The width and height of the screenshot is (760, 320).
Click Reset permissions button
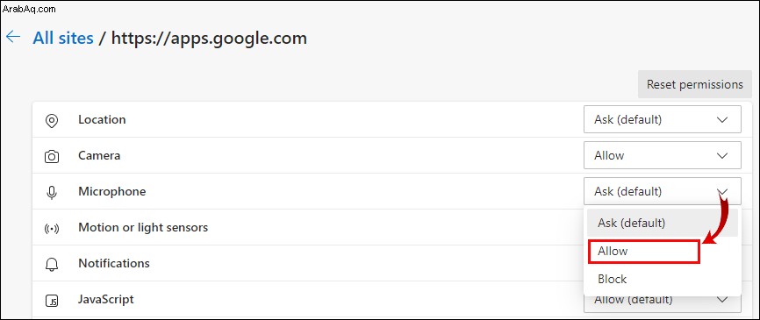tap(694, 84)
